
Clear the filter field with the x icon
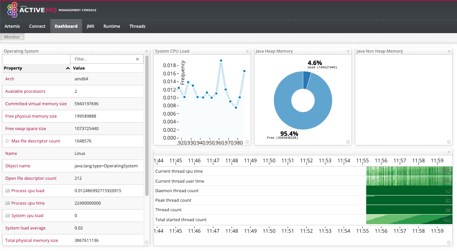pos(137,59)
